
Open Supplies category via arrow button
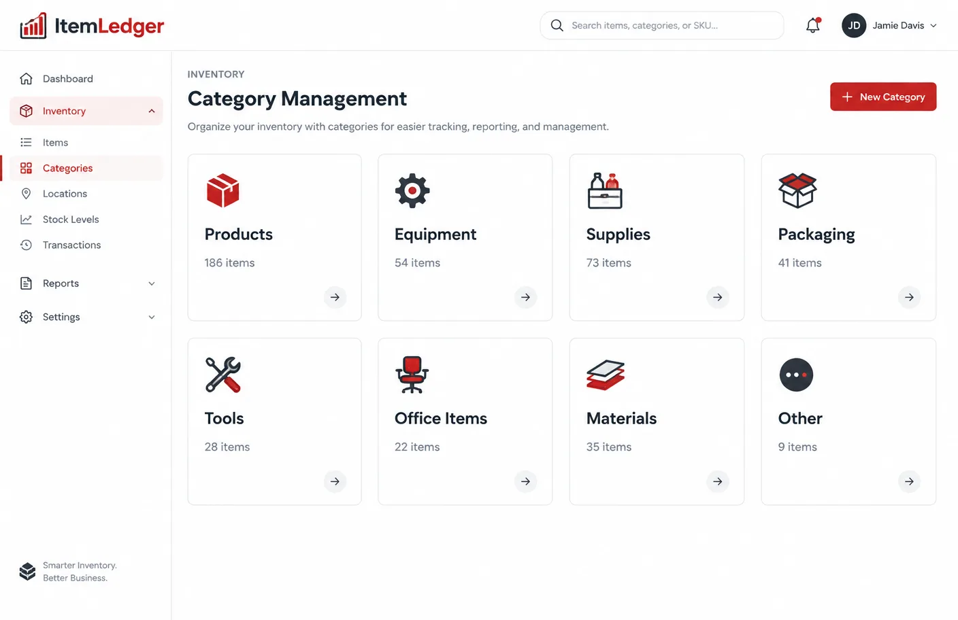click(717, 297)
